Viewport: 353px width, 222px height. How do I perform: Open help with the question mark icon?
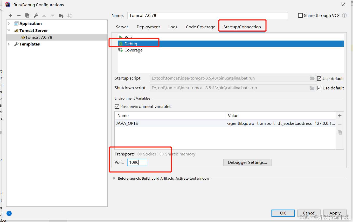click(9, 213)
